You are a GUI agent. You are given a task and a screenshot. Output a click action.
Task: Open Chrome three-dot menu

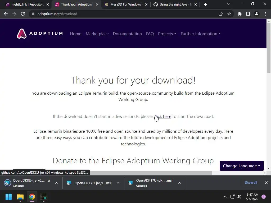pos(265,14)
